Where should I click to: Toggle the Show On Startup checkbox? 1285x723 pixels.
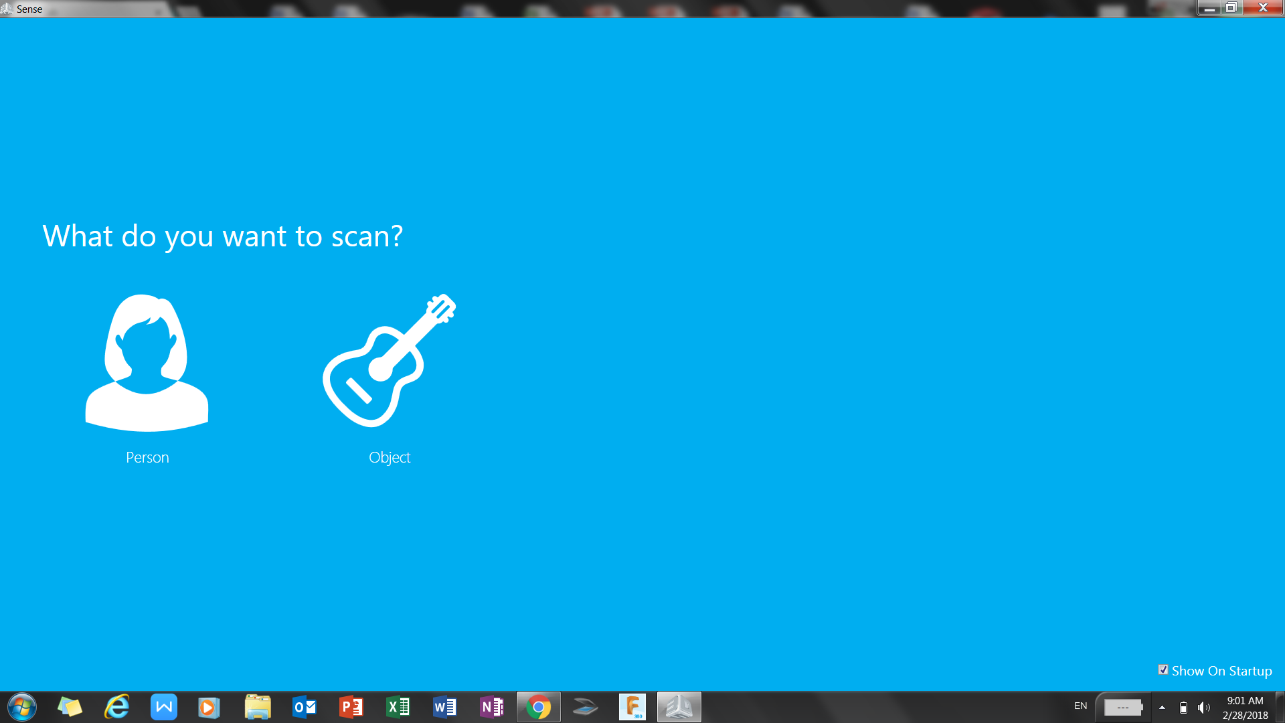coord(1163,670)
